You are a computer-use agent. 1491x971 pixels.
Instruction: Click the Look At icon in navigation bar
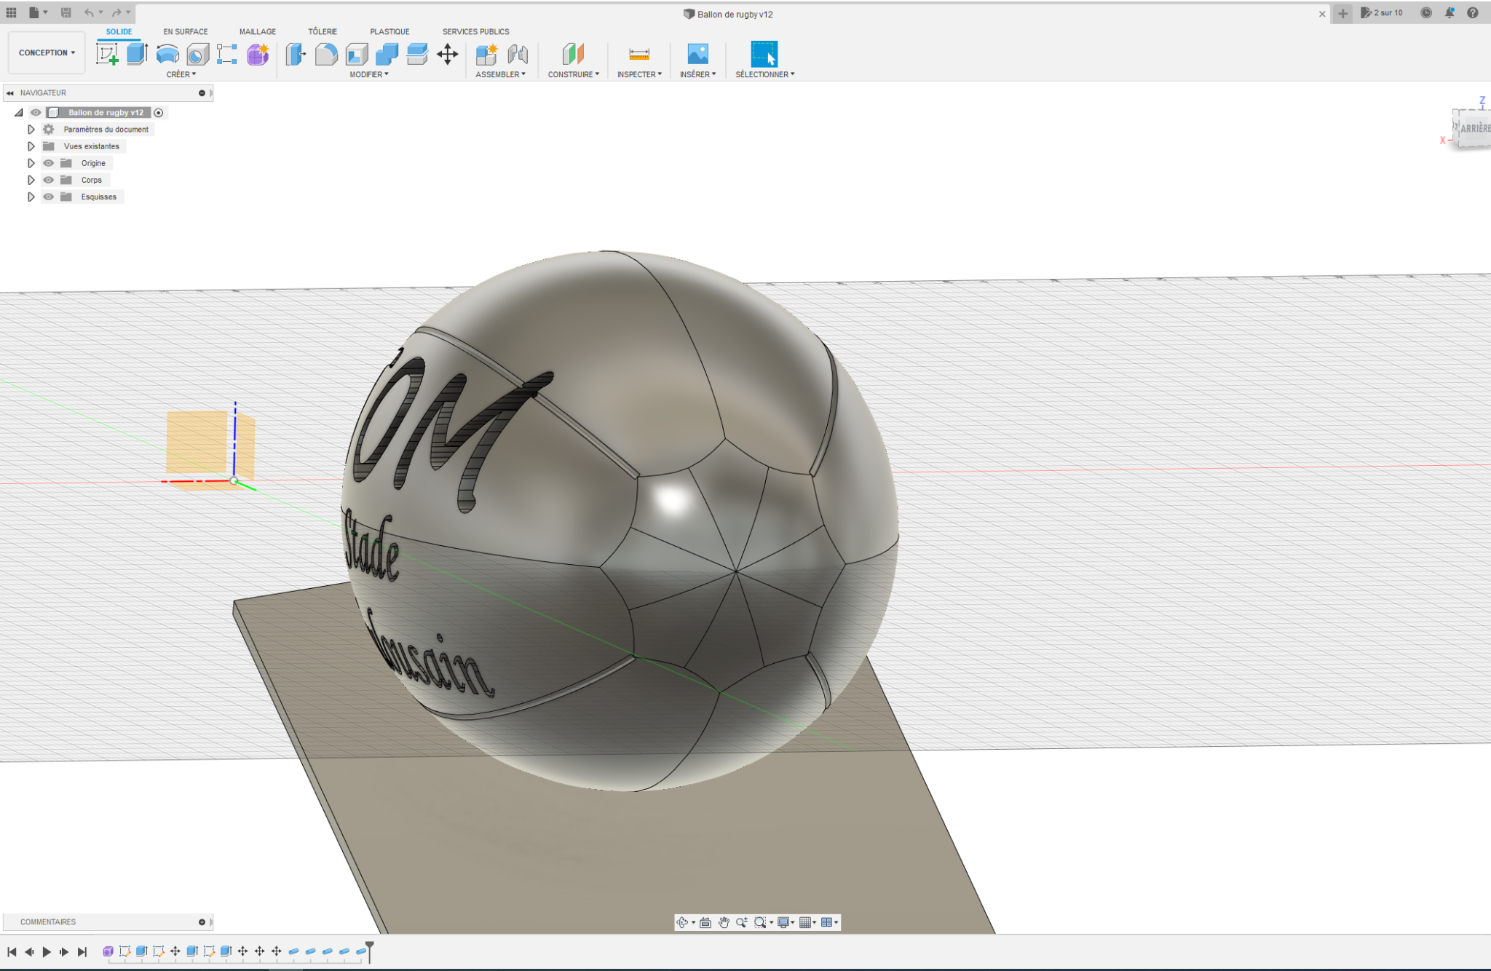click(705, 922)
